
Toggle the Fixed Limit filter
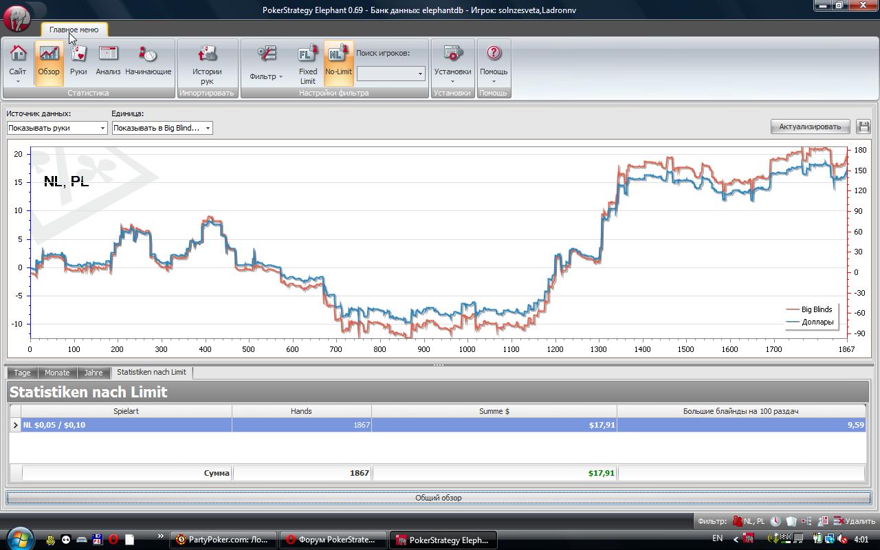coord(308,63)
